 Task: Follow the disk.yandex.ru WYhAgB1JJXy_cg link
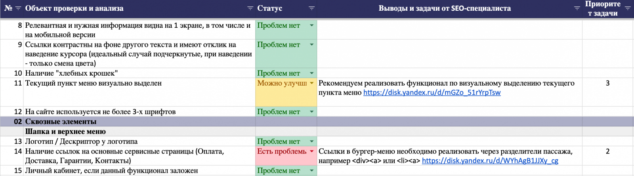(490, 161)
